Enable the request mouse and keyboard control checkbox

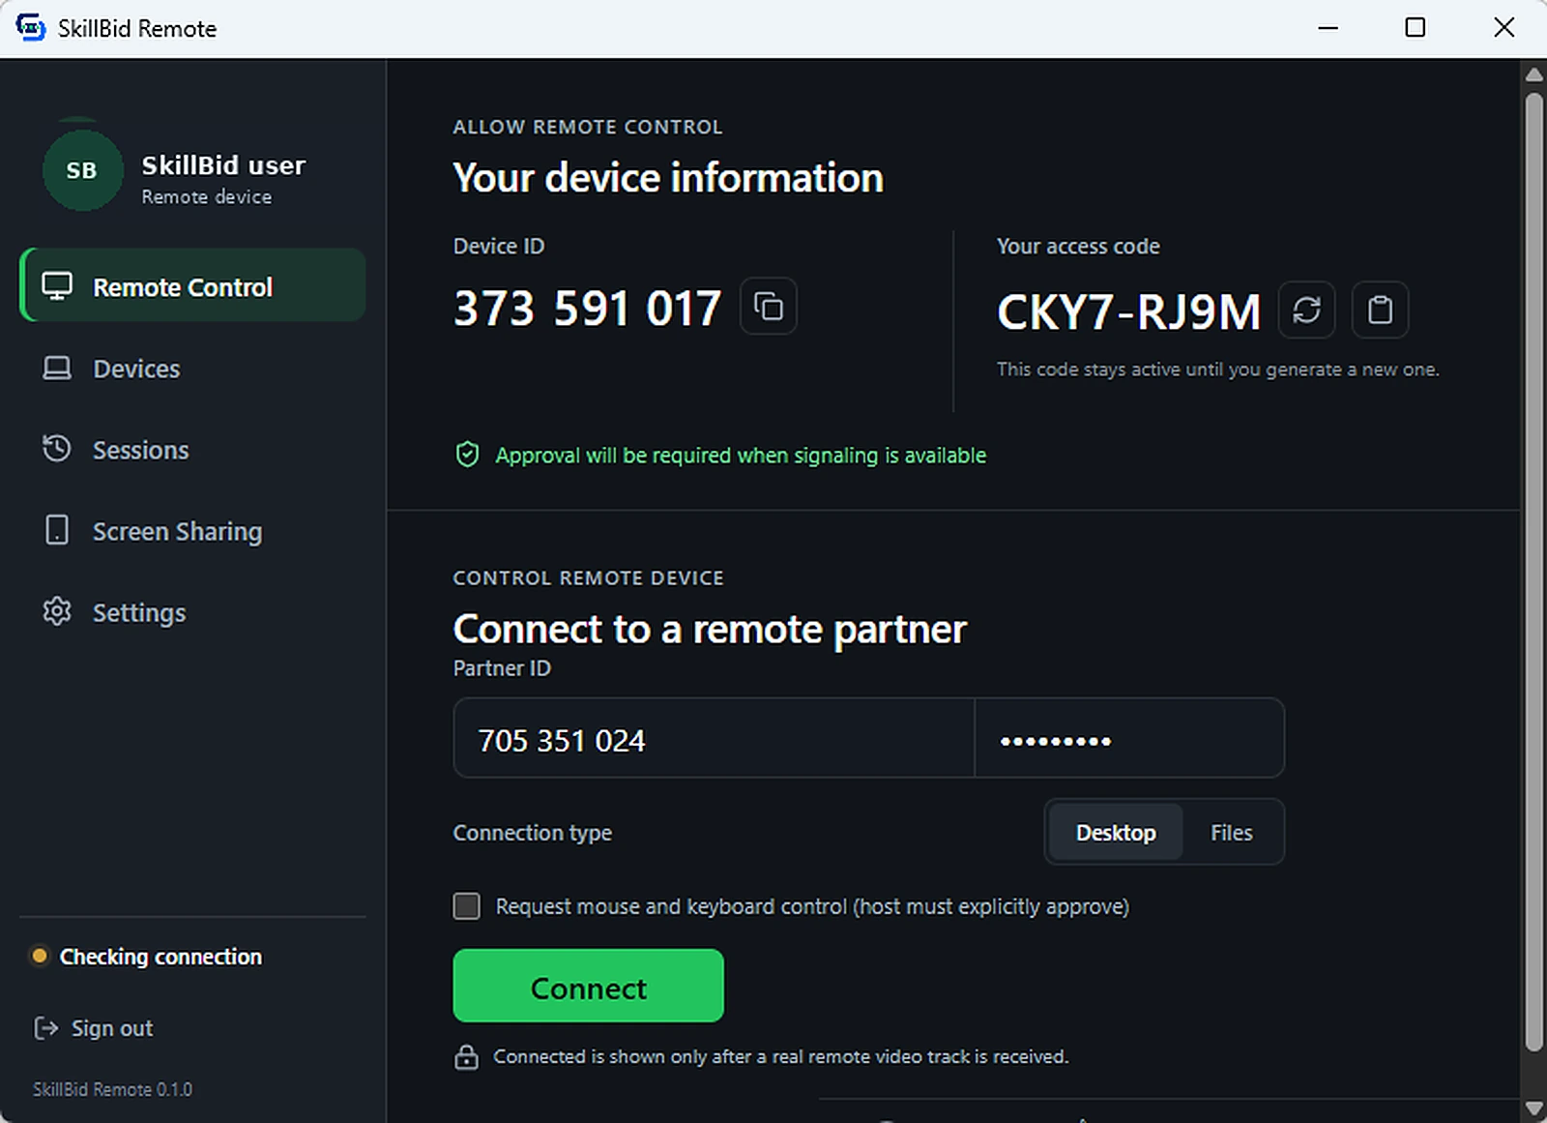(x=467, y=906)
